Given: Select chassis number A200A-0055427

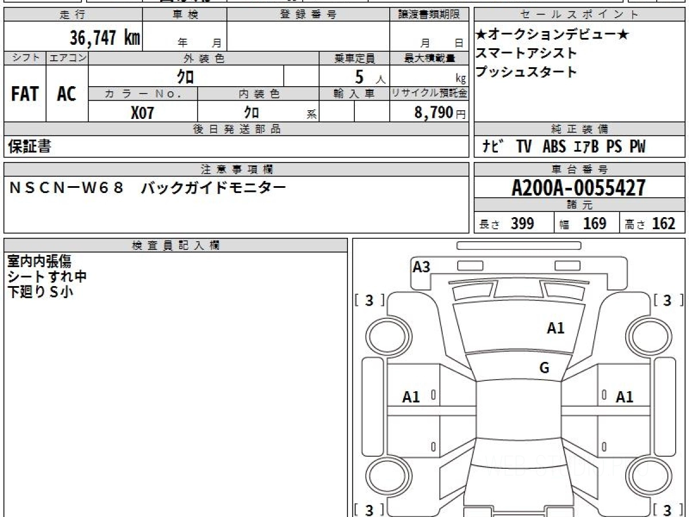Looking at the screenshot, I should coord(579,188).
